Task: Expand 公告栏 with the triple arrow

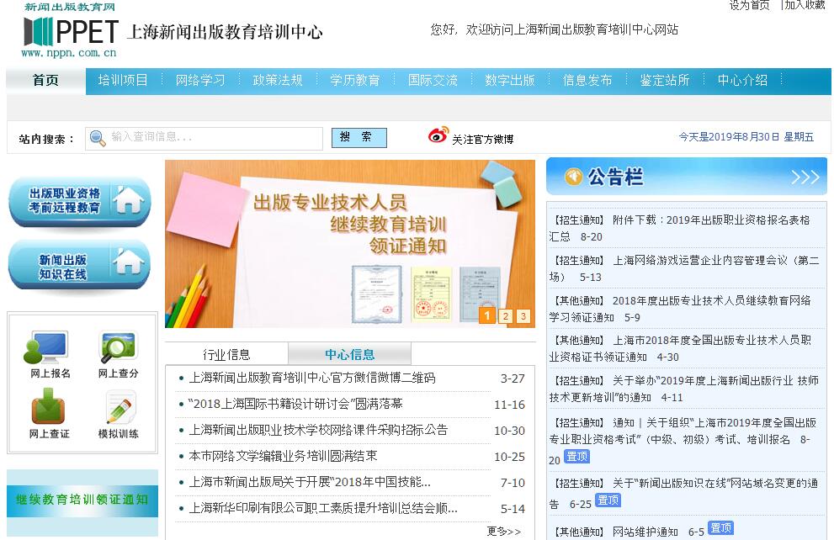Action: point(805,177)
